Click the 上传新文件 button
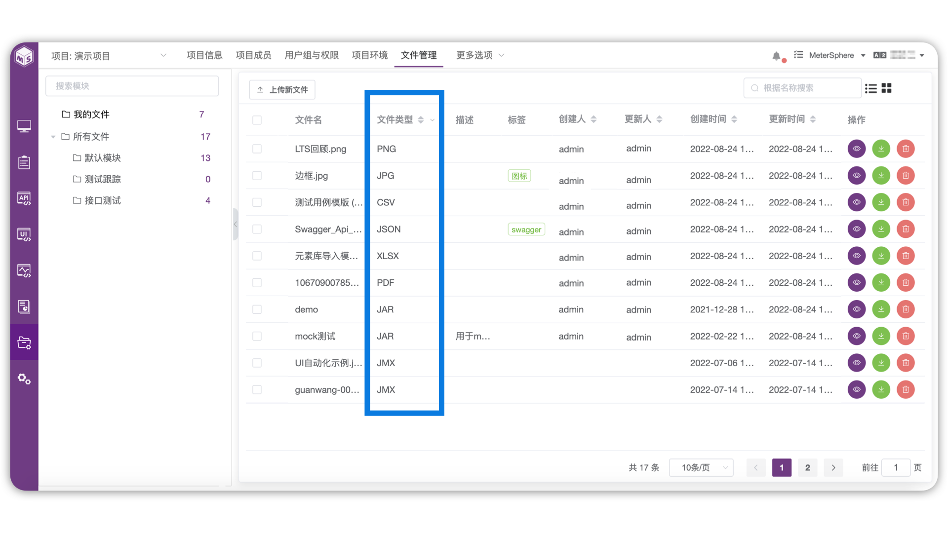The image size is (948, 533). [282, 90]
